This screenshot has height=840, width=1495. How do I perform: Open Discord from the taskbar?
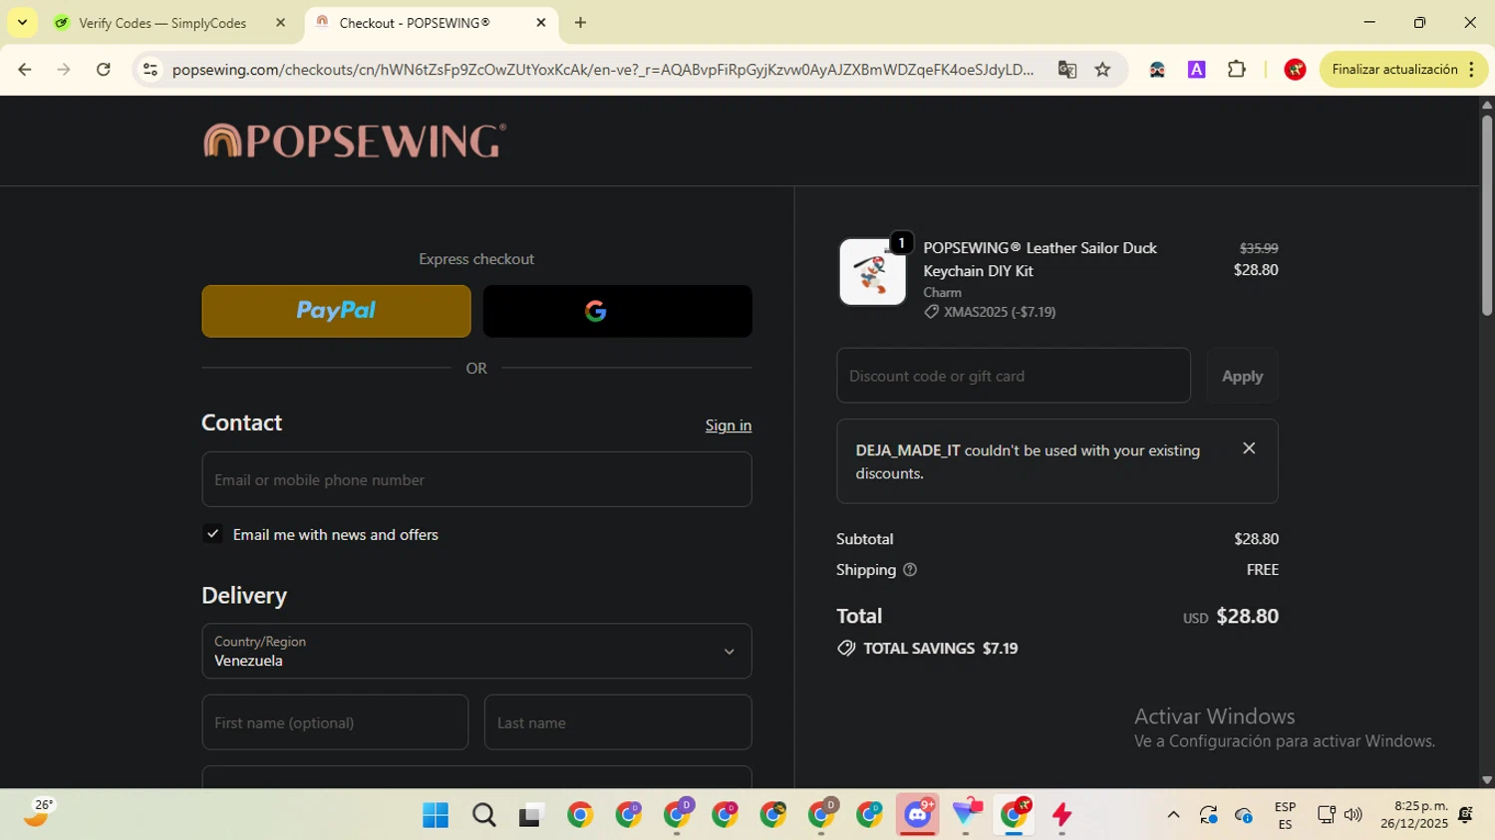click(x=918, y=815)
